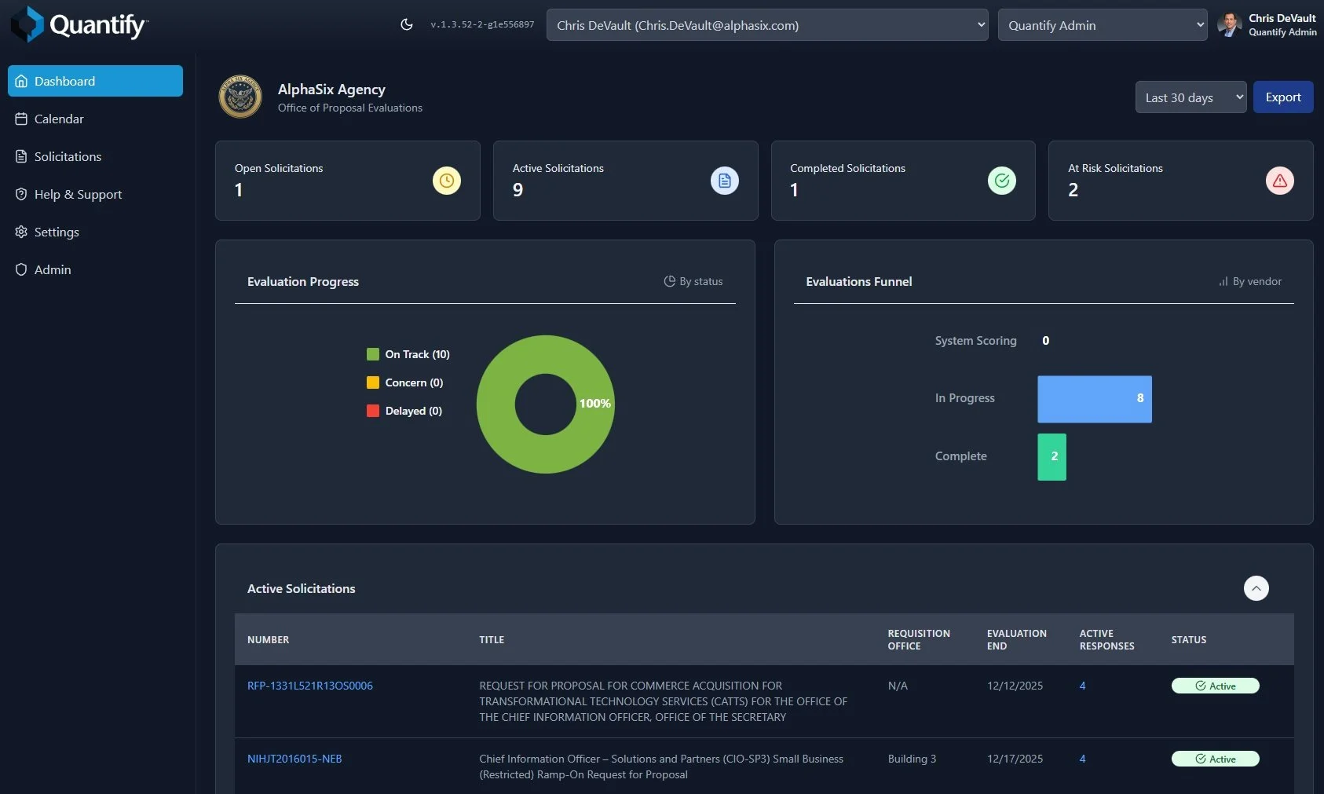Click the At Risk warning triangle icon
The height and width of the screenshot is (794, 1324).
1280,181
